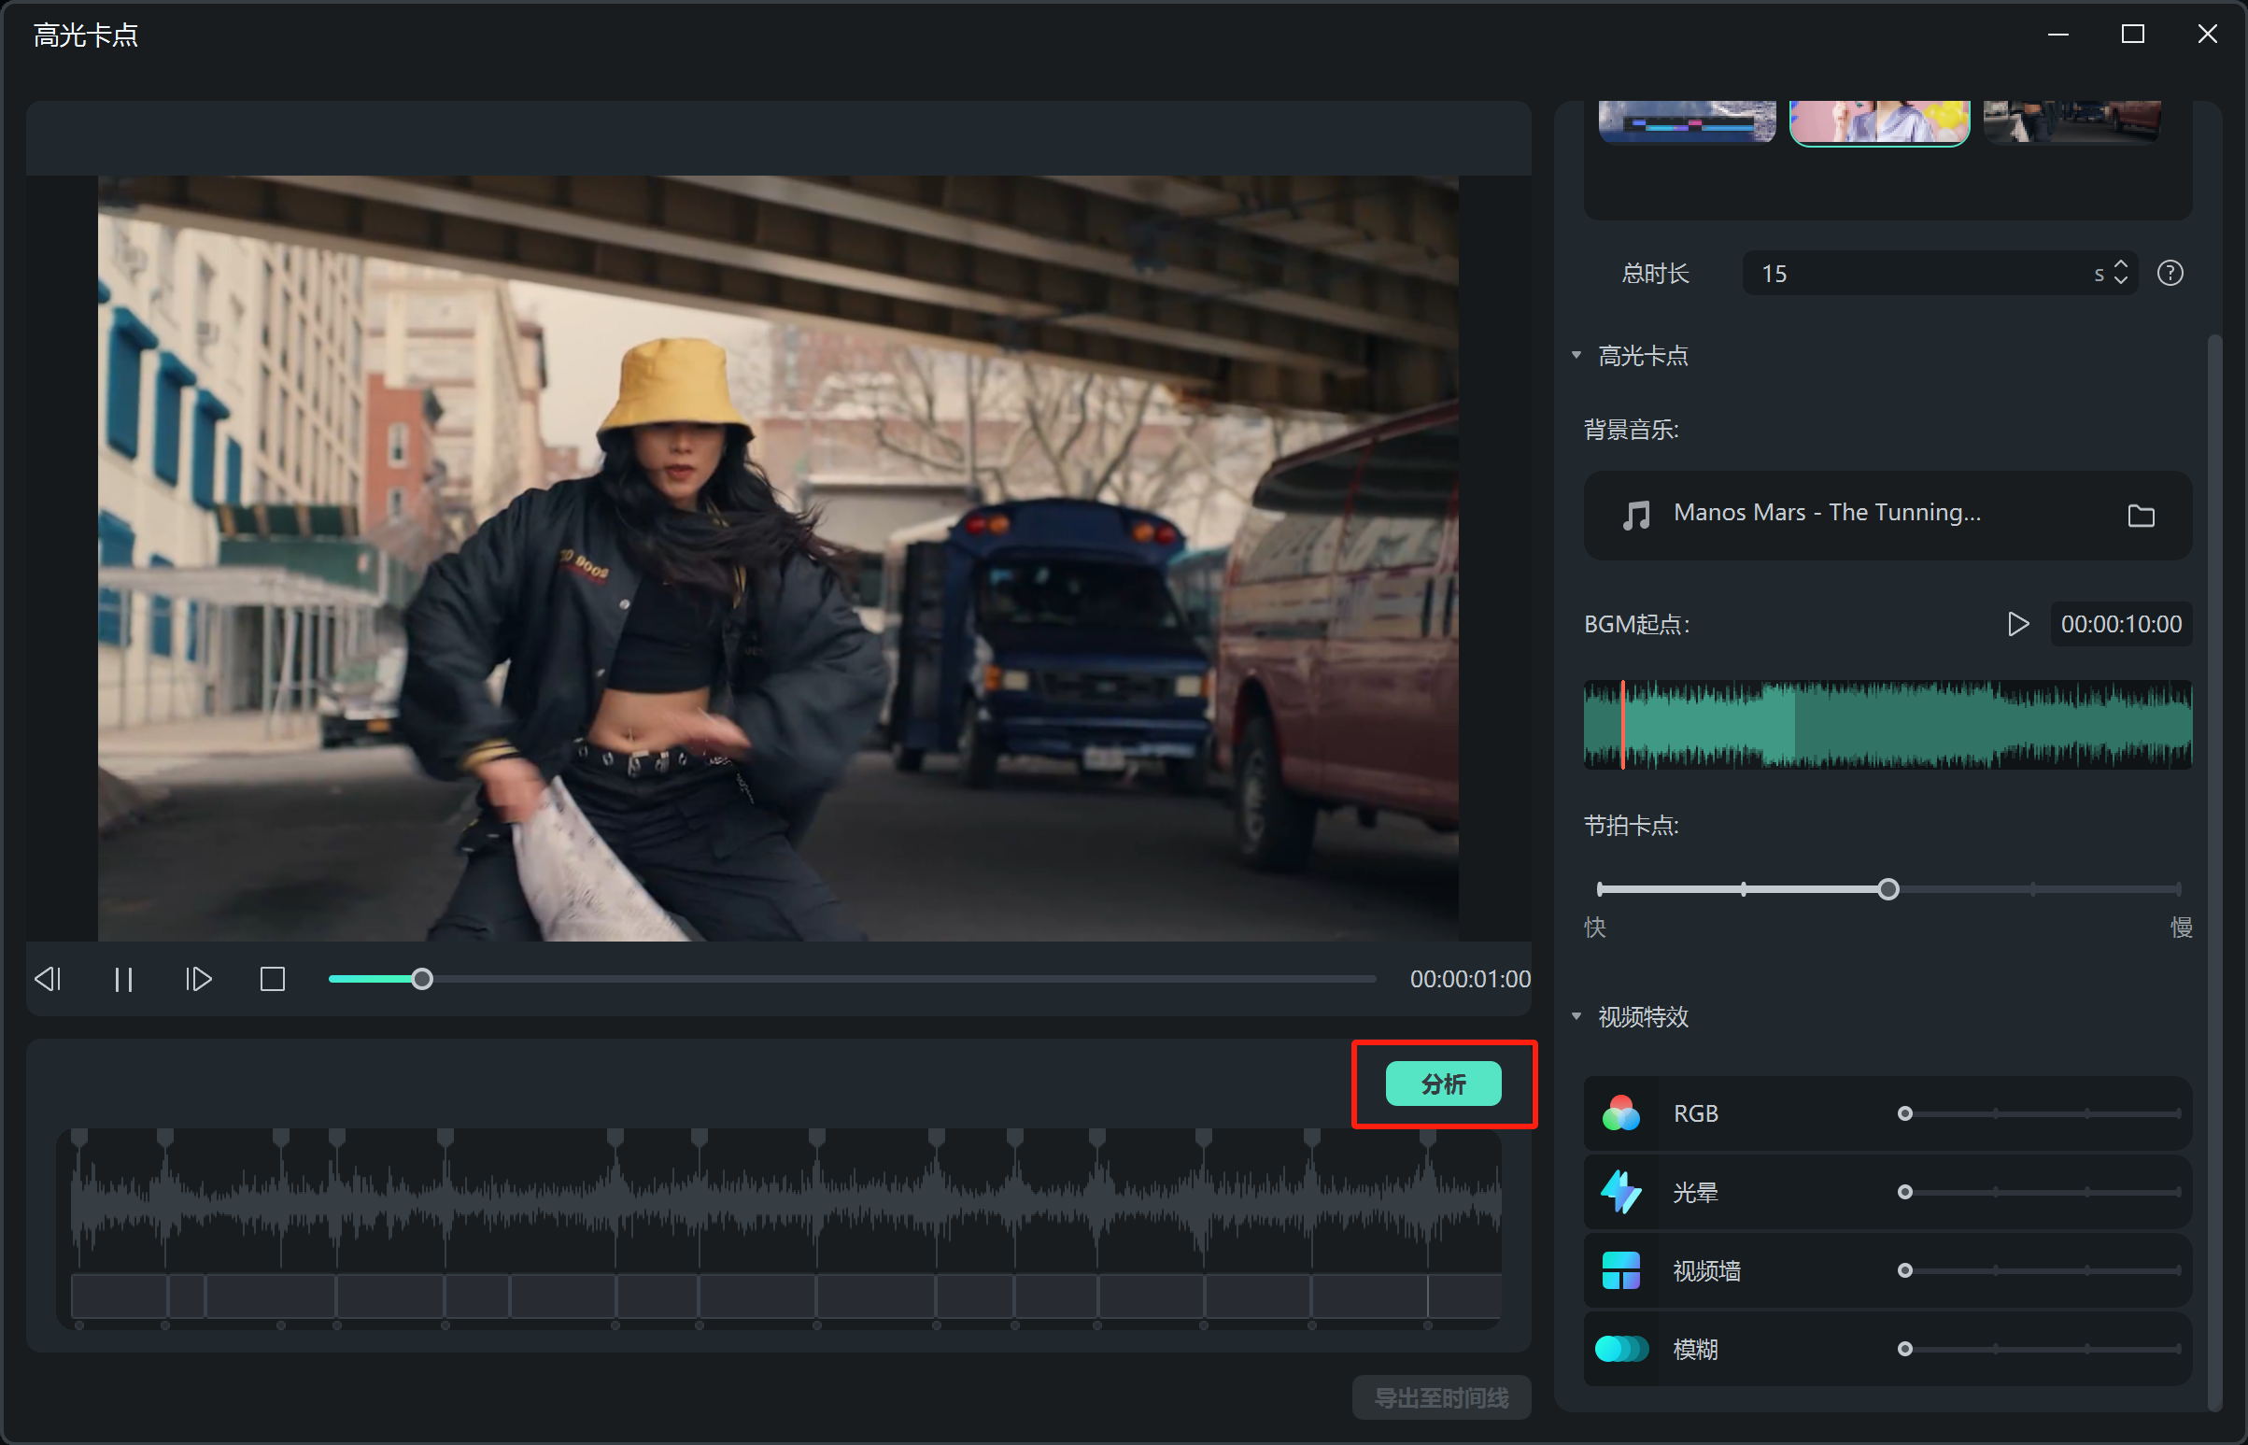
Task: Click the previous frame playback icon
Action: pos(48,980)
